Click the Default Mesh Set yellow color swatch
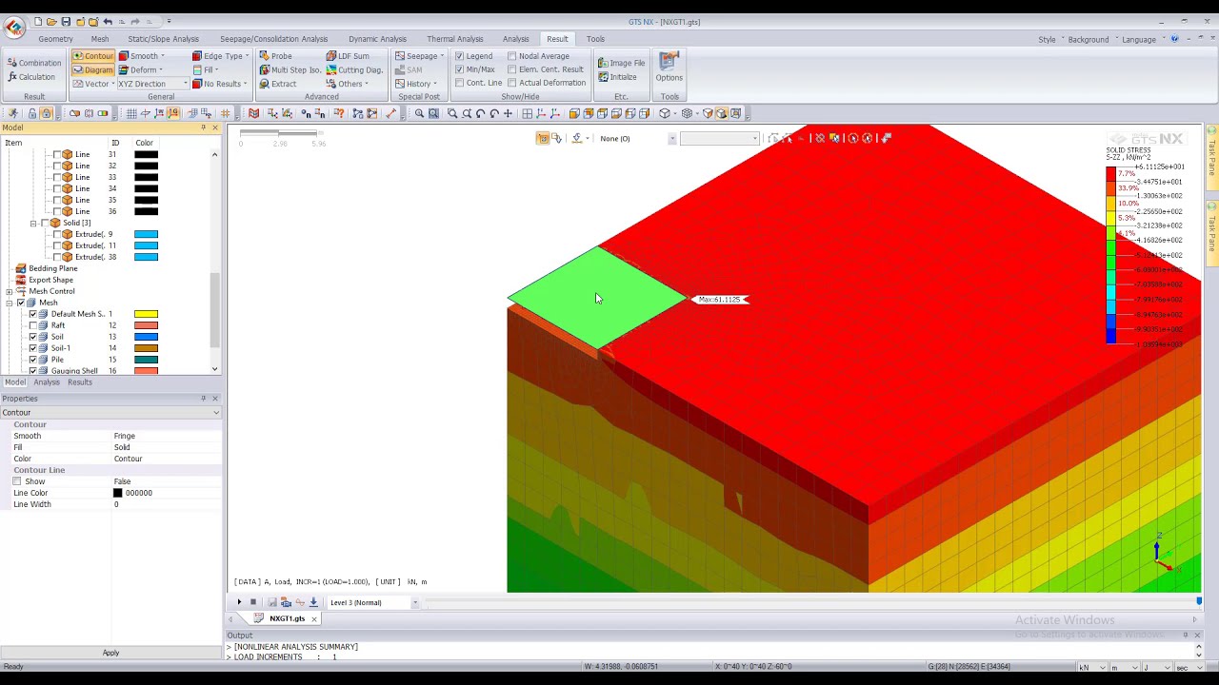 point(146,314)
